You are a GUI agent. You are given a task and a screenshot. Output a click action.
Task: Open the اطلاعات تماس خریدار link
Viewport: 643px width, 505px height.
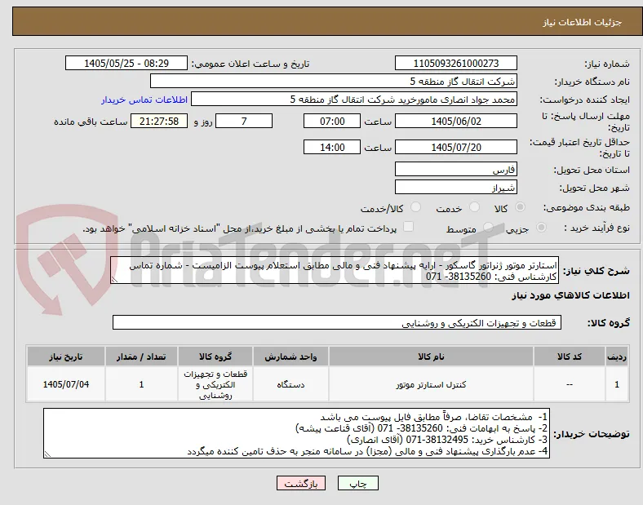(144, 100)
